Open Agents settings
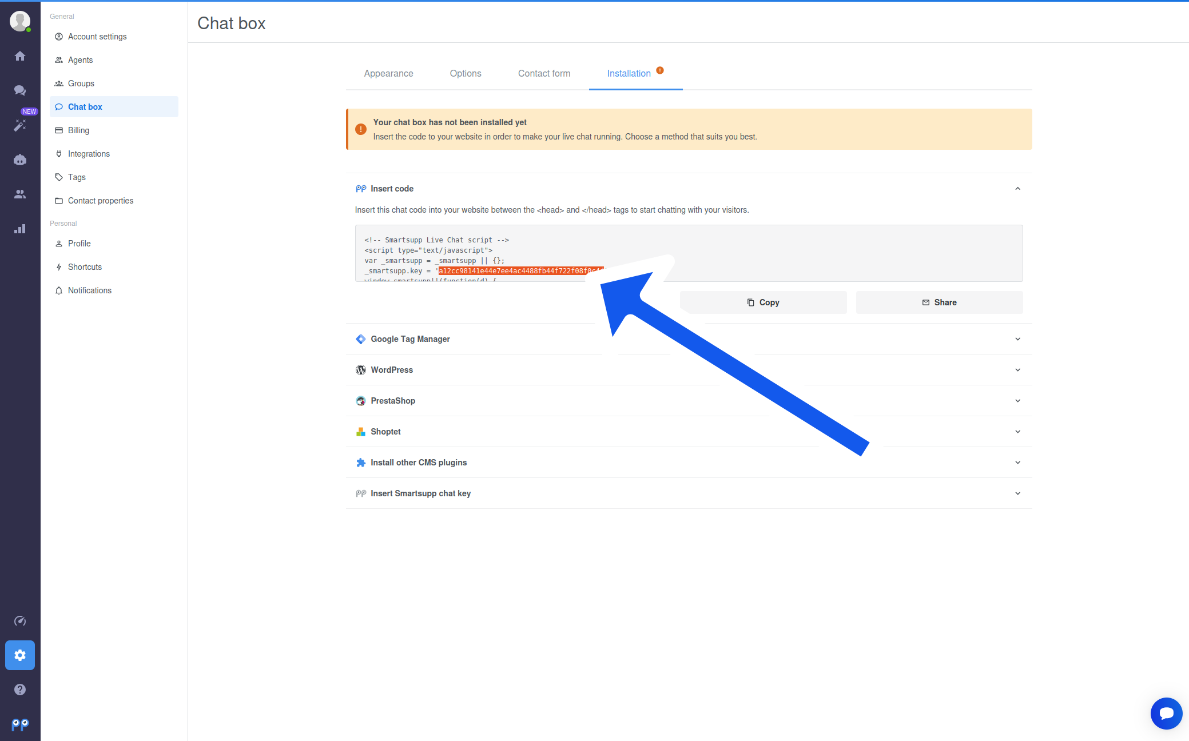This screenshot has width=1189, height=741. coord(114,60)
